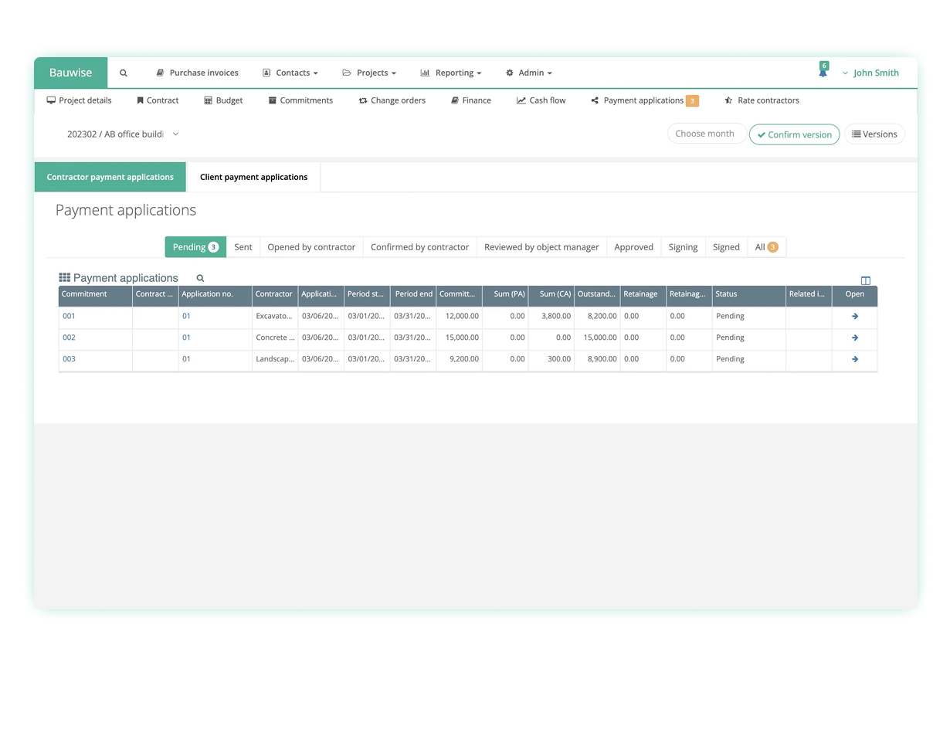Click the Confirm version button
The height and width of the screenshot is (743, 950).
(x=794, y=134)
